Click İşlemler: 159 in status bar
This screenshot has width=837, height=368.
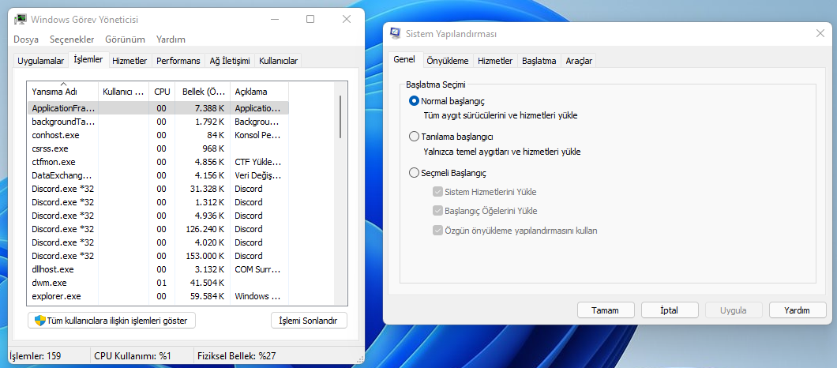(x=36, y=355)
